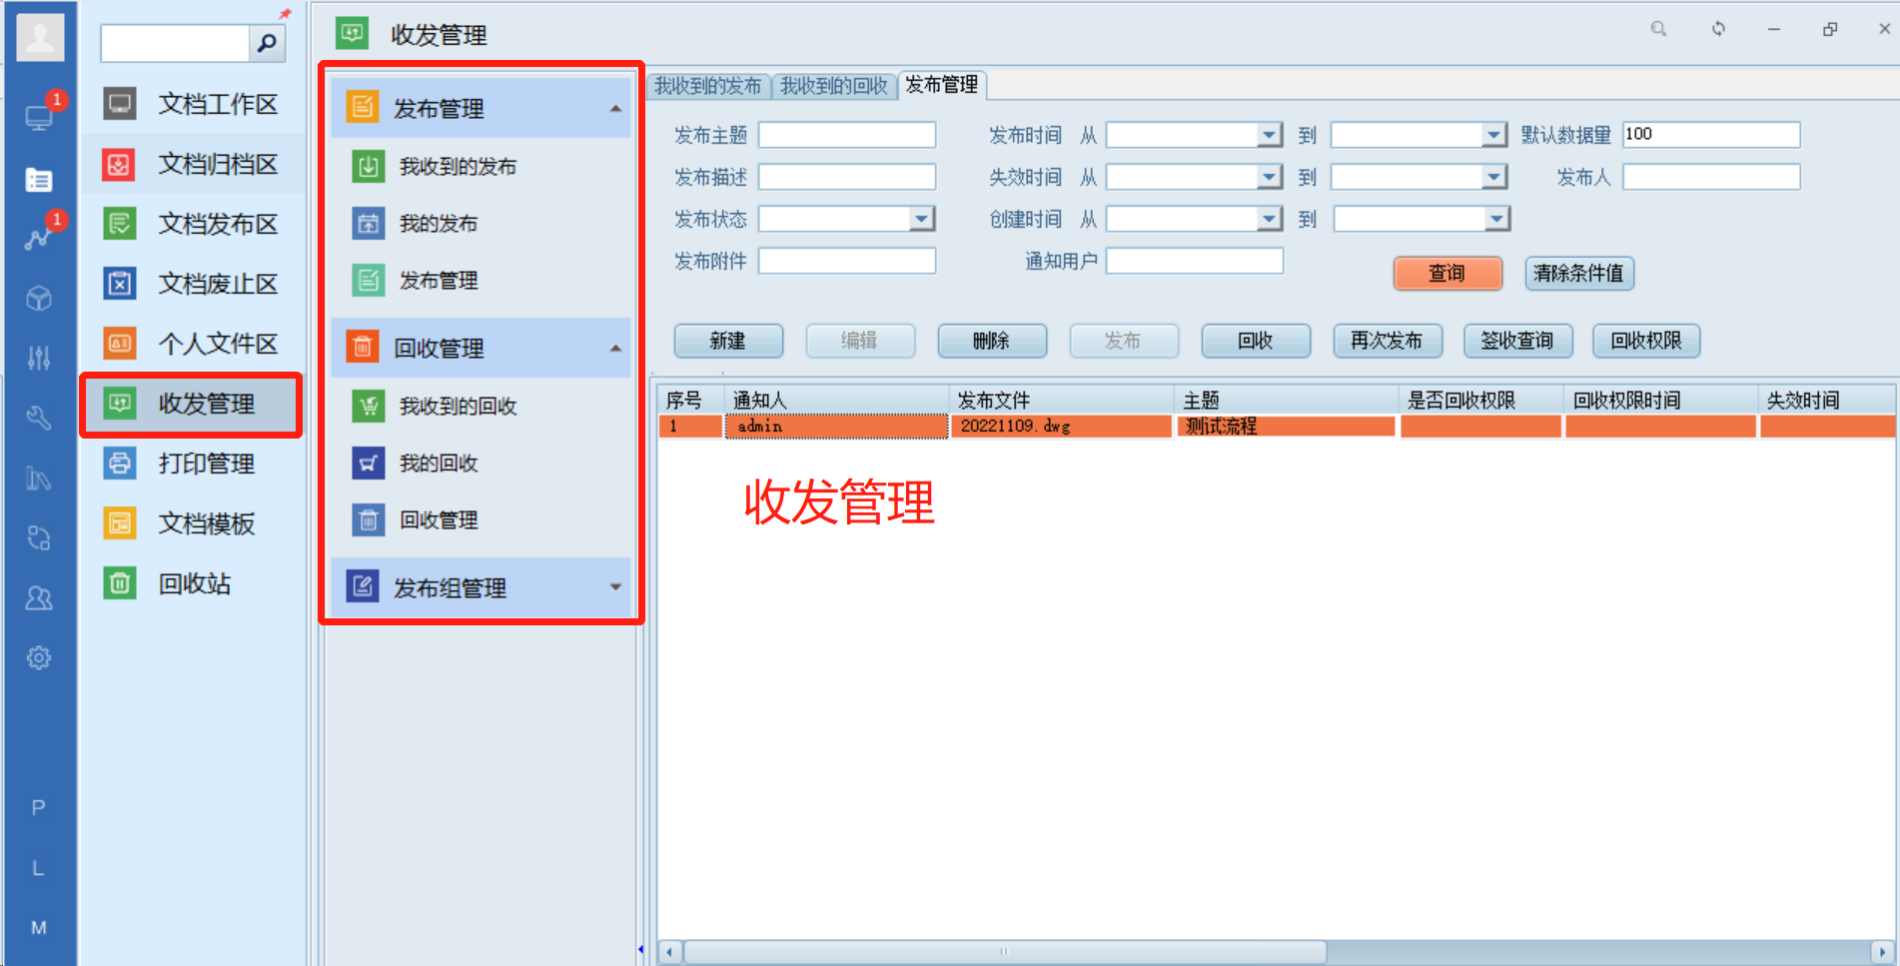Click the settings gear in left sidebar

39,658
